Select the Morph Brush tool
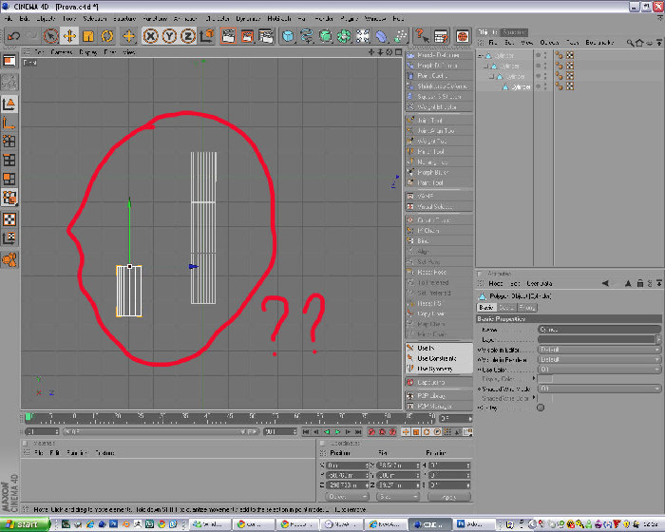This screenshot has width=665, height=532. (x=439, y=173)
